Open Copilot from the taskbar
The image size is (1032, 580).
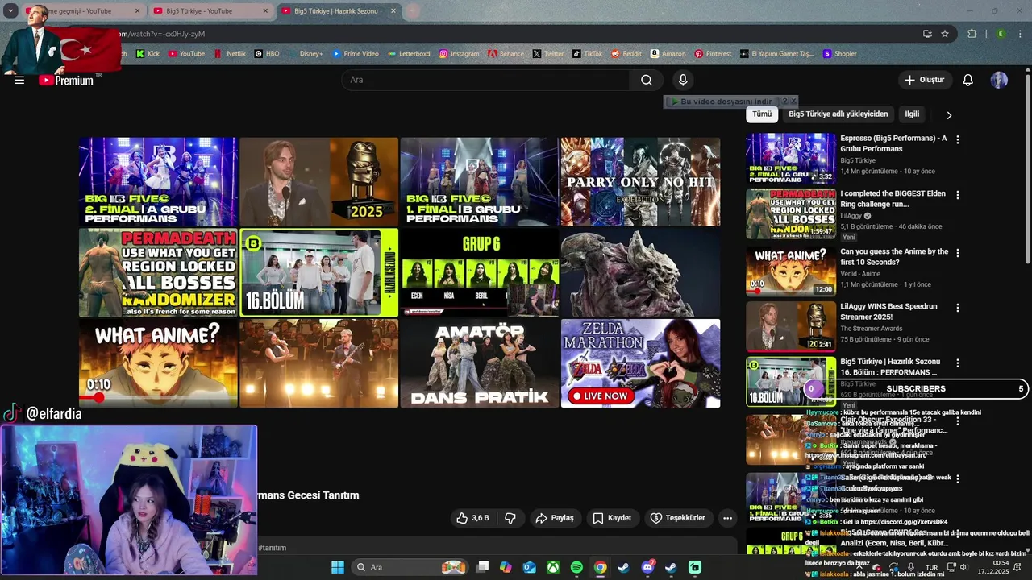pos(506,567)
